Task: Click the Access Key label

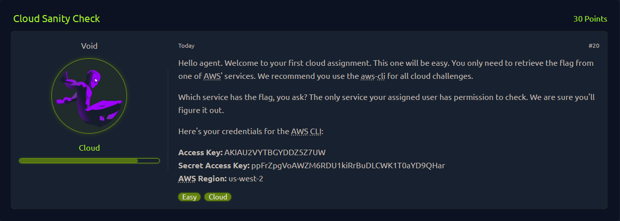Action: (x=200, y=153)
